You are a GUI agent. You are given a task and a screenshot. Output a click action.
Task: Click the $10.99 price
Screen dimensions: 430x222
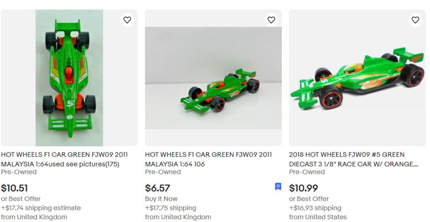coord(303,188)
